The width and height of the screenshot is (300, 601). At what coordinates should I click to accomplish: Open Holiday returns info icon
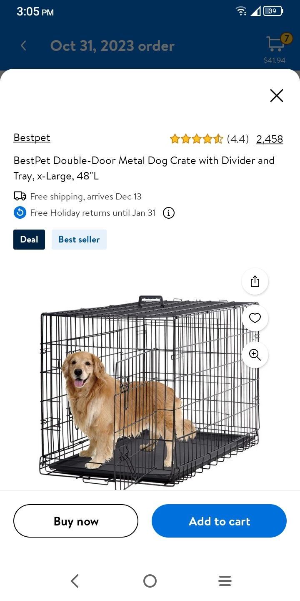[x=168, y=213]
